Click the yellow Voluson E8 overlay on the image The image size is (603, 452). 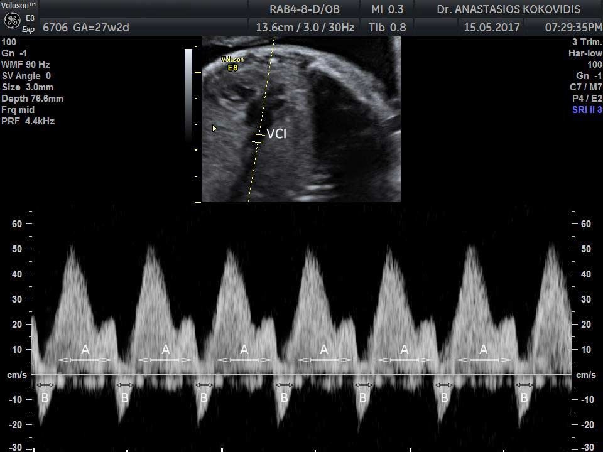232,64
